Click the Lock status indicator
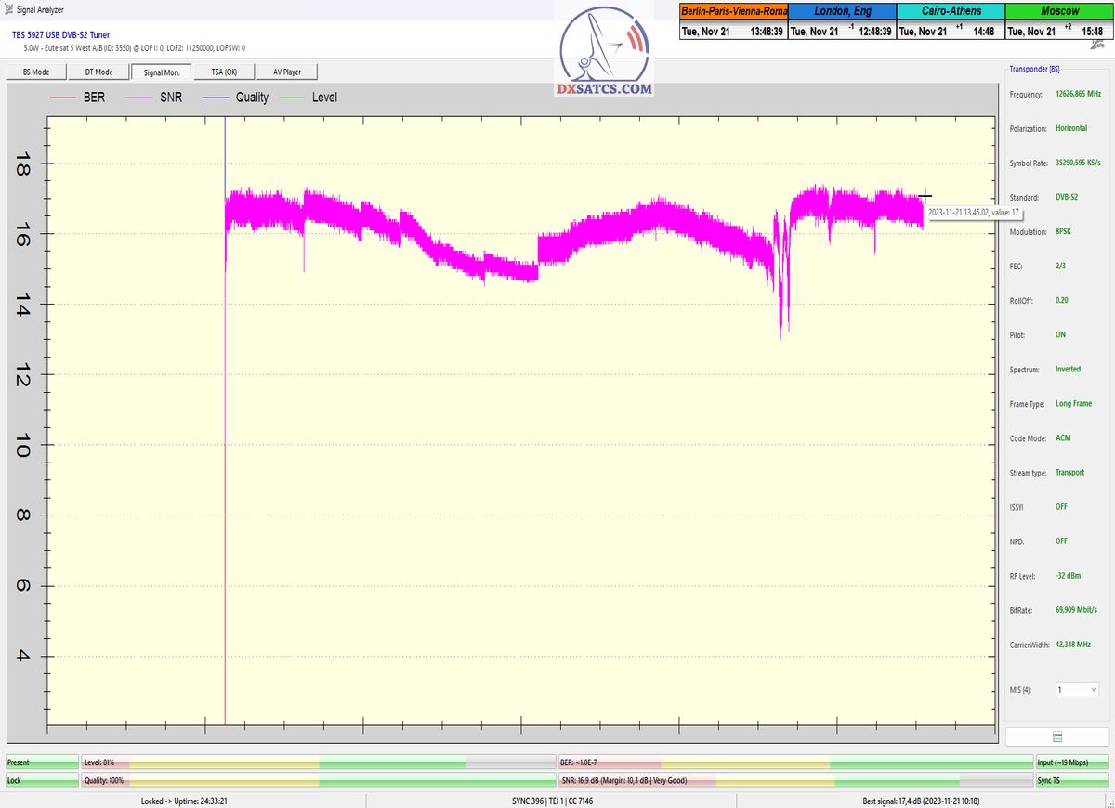The height and width of the screenshot is (808, 1115). [42, 781]
